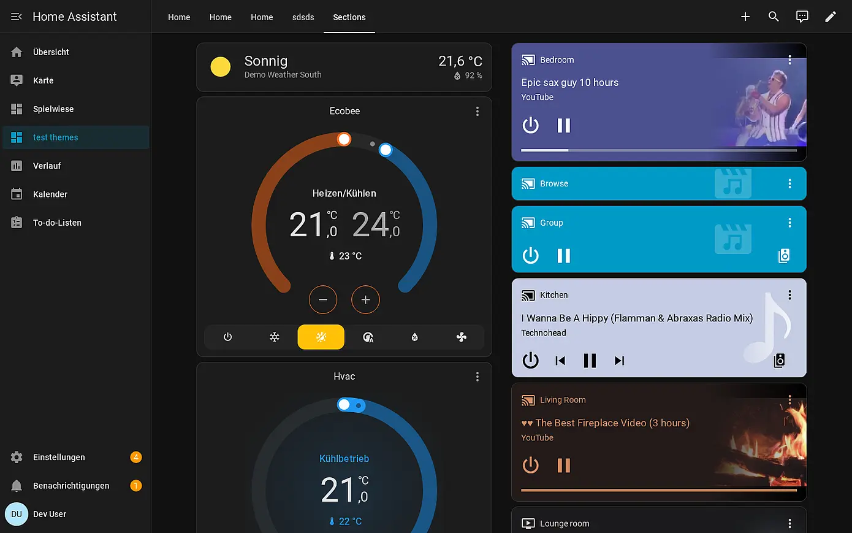Open the Browse player three-dot menu
The width and height of the screenshot is (852, 533).
(x=789, y=183)
